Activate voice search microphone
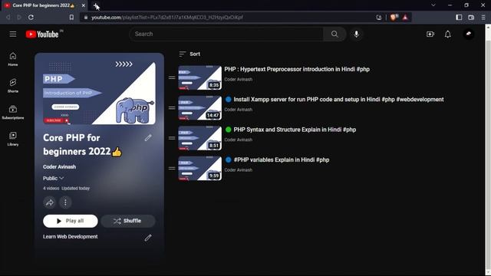491x276 pixels. (x=356, y=34)
